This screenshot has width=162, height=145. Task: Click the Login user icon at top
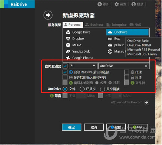click(x=134, y=4)
